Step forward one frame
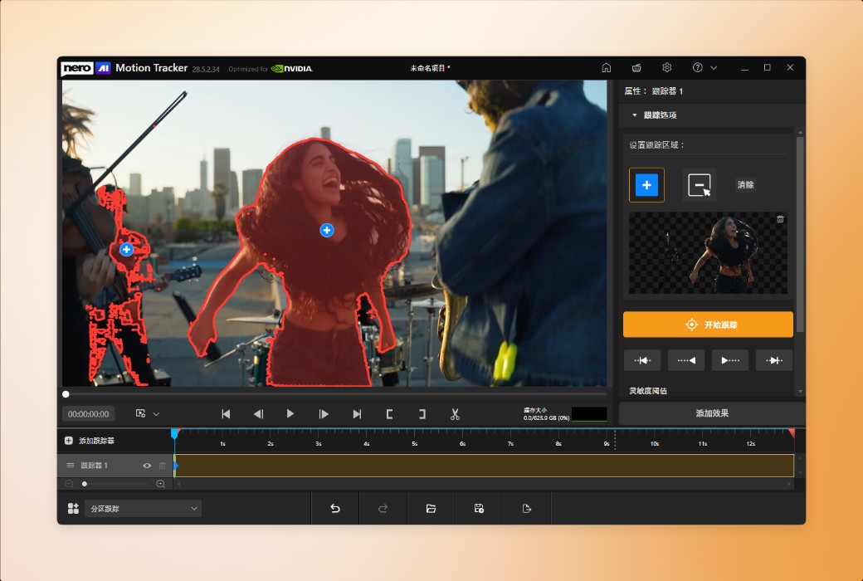The width and height of the screenshot is (863, 581). point(324,413)
